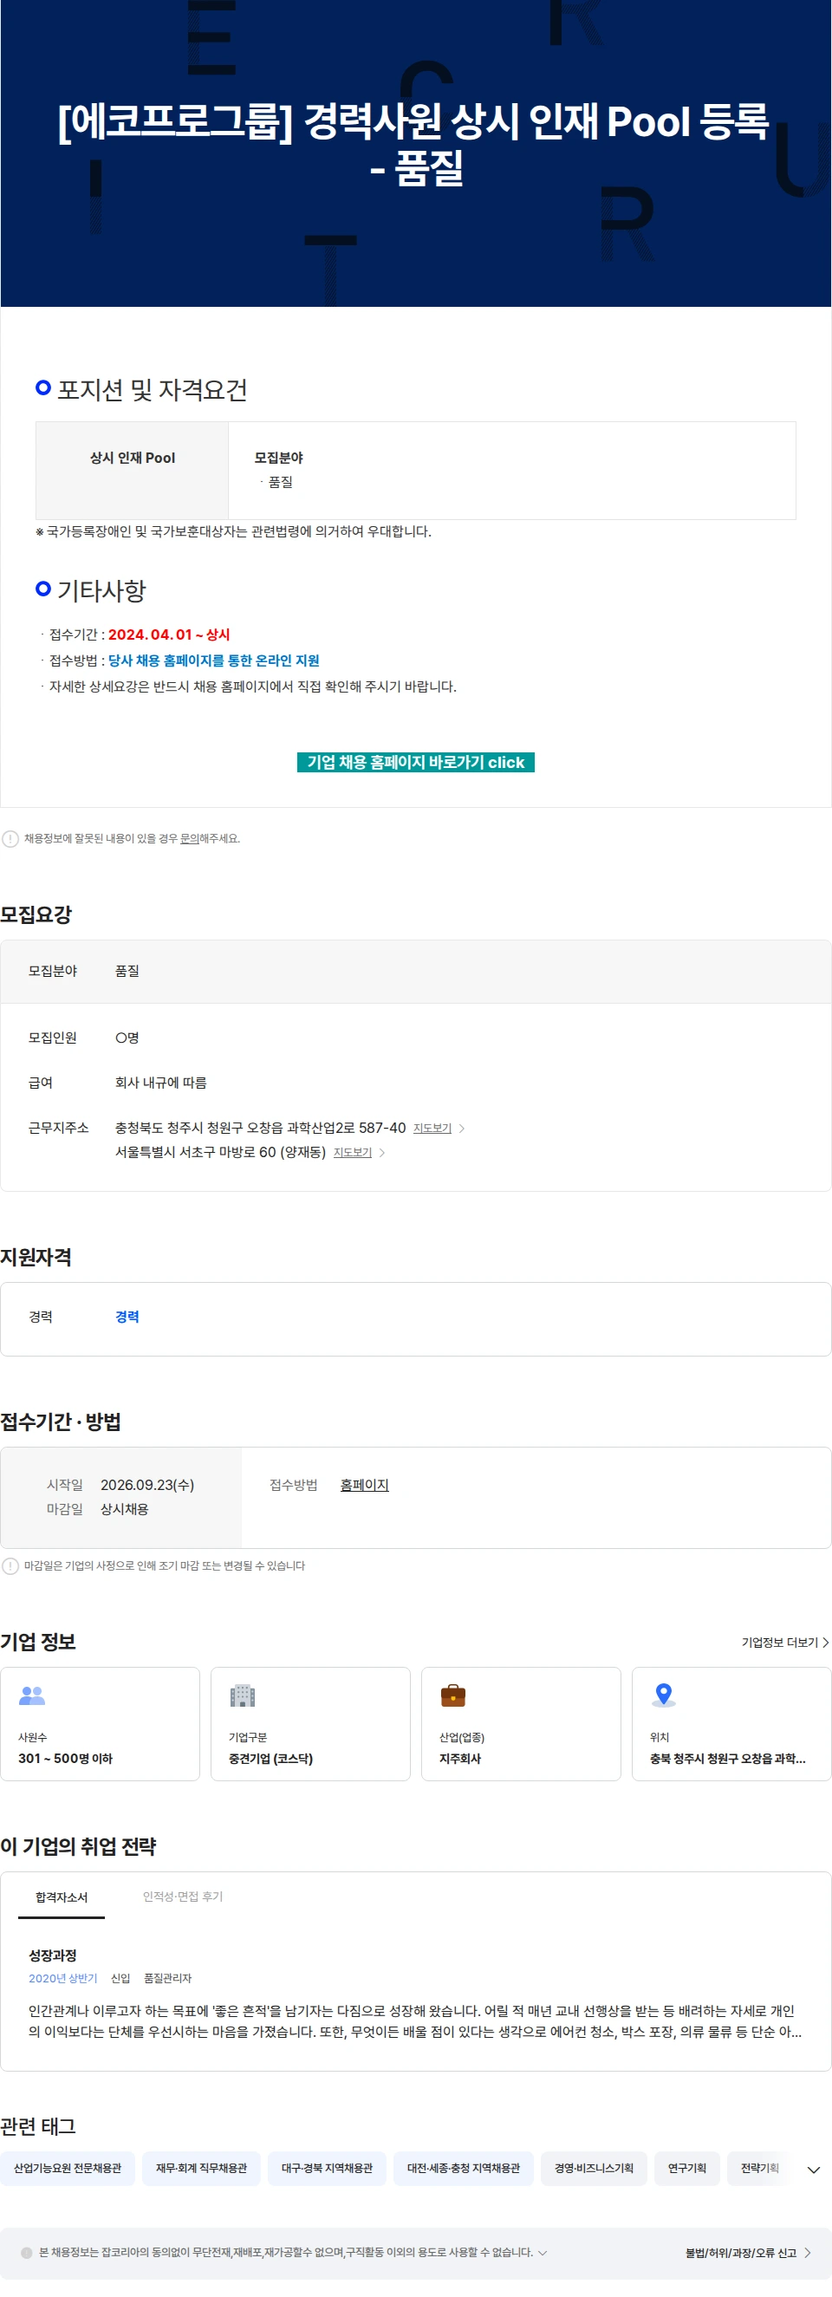Switch to the 인적성·면접 후기 tab
This screenshot has height=2297, width=832.
pyautogui.click(x=183, y=1897)
